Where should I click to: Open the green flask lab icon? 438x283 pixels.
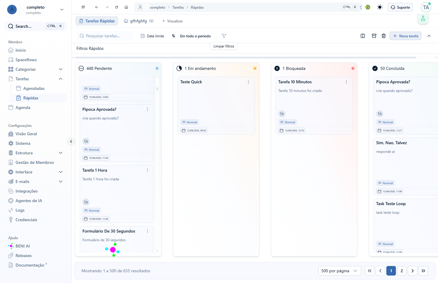pyautogui.click(x=423, y=19)
